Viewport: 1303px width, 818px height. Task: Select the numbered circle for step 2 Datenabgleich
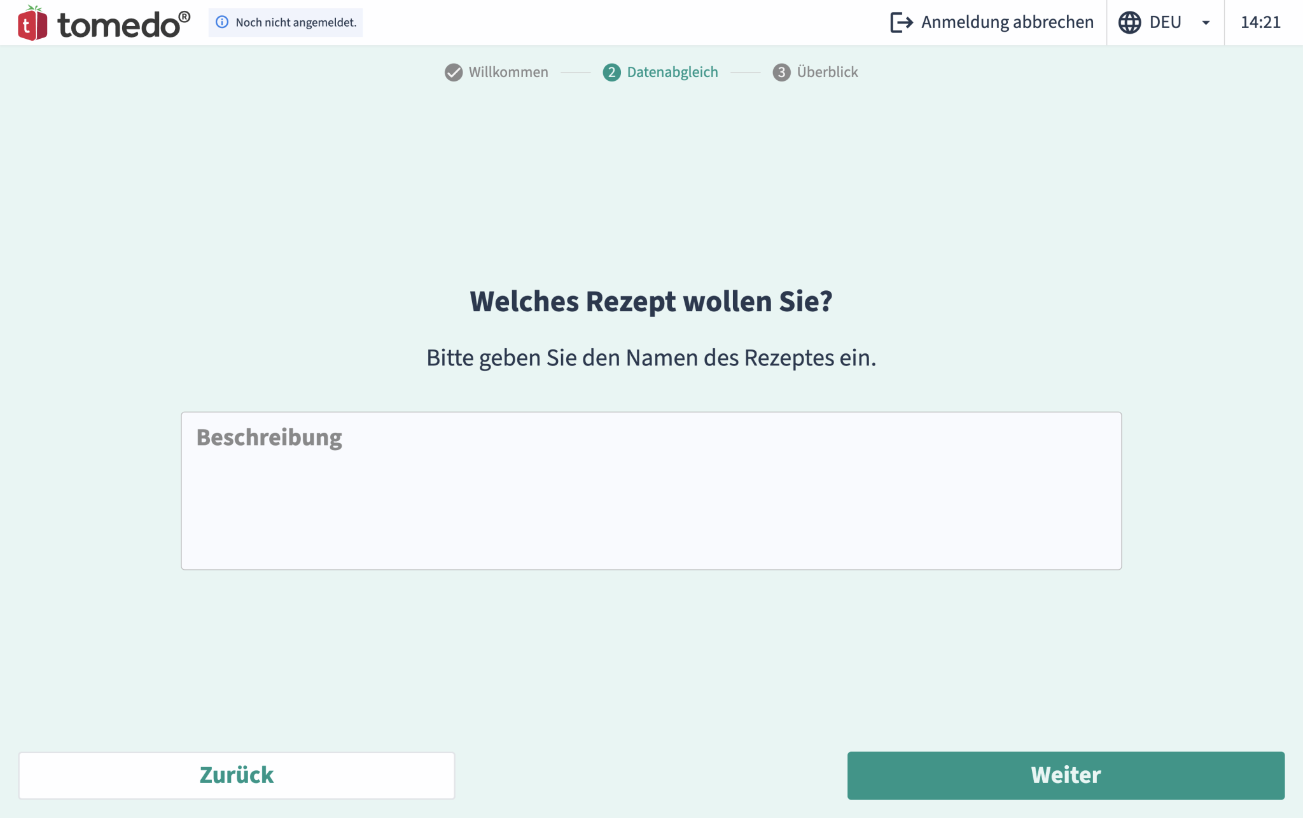click(x=611, y=72)
